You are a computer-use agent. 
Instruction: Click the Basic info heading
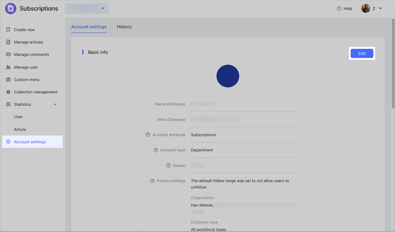coord(98,52)
